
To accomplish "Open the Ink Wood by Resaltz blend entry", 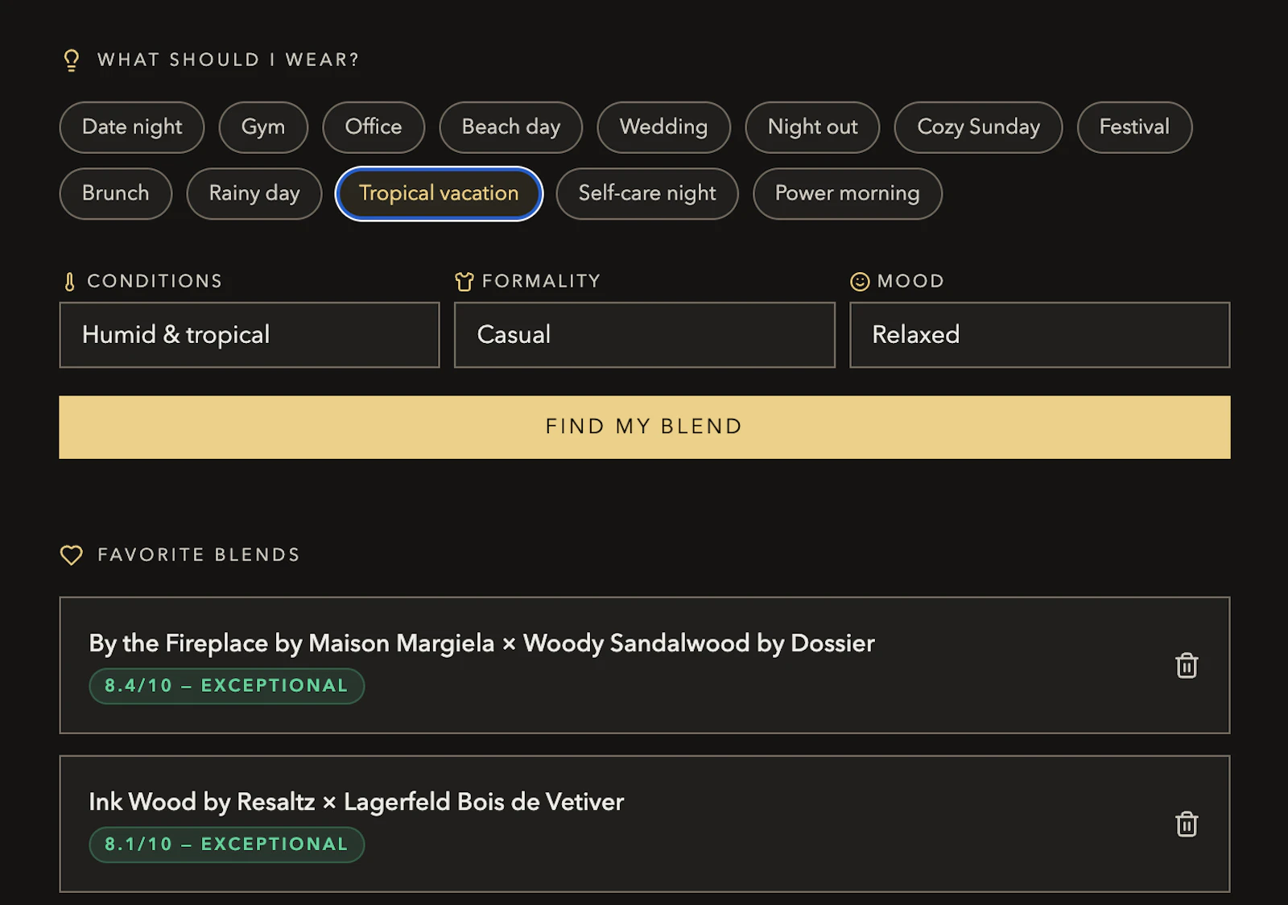I will (563, 823).
